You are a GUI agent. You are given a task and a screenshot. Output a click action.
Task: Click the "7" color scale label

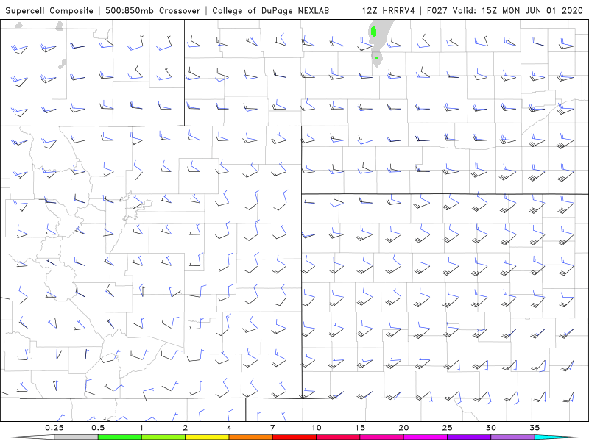(272, 428)
